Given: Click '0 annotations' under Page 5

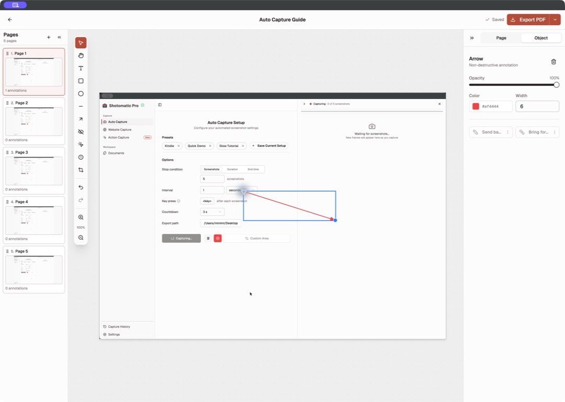Looking at the screenshot, I should 16,288.
